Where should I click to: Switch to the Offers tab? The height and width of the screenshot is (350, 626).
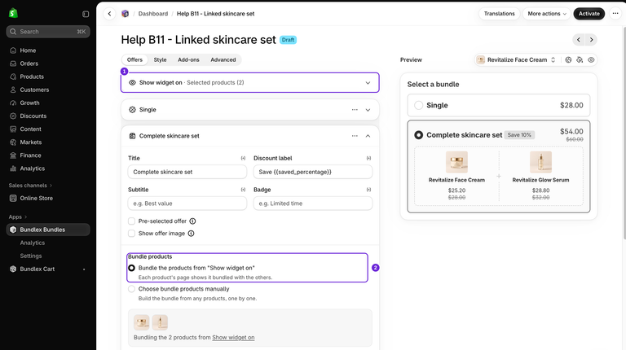pyautogui.click(x=134, y=59)
